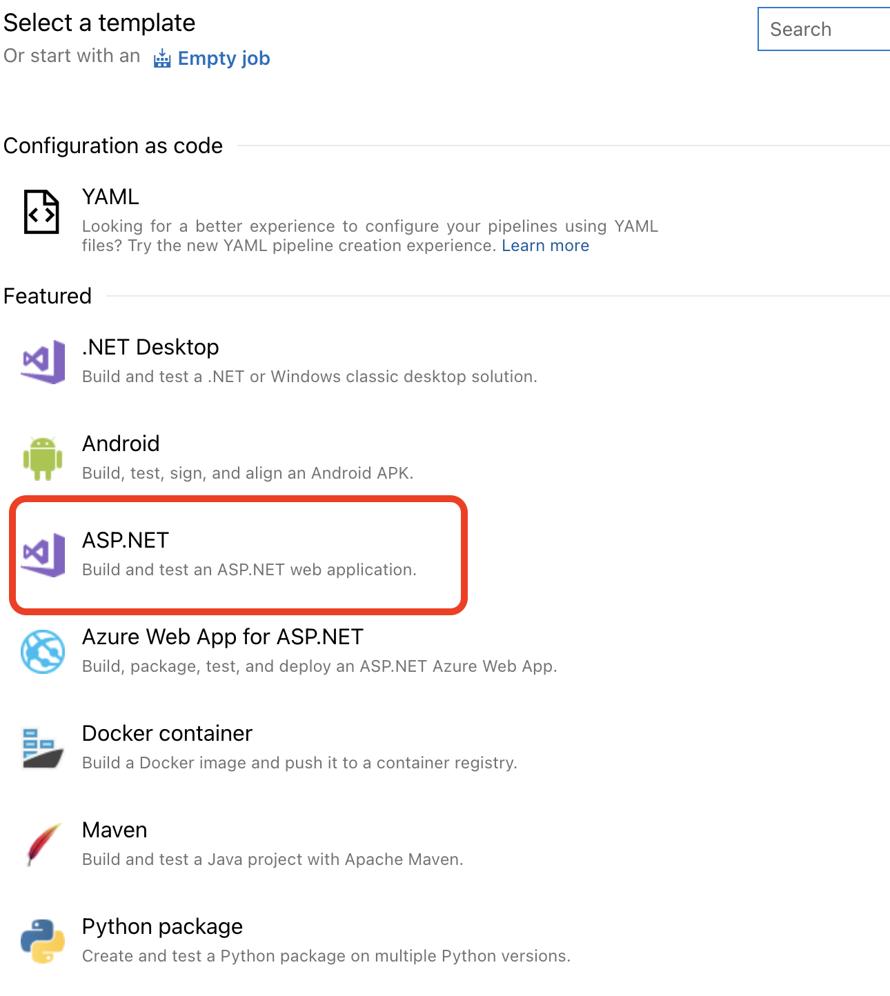The height and width of the screenshot is (996, 890).
Task: Pick the Android template title
Action: click(121, 444)
